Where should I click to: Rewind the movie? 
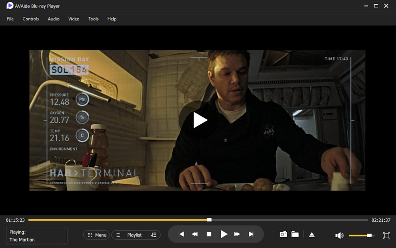(x=195, y=234)
